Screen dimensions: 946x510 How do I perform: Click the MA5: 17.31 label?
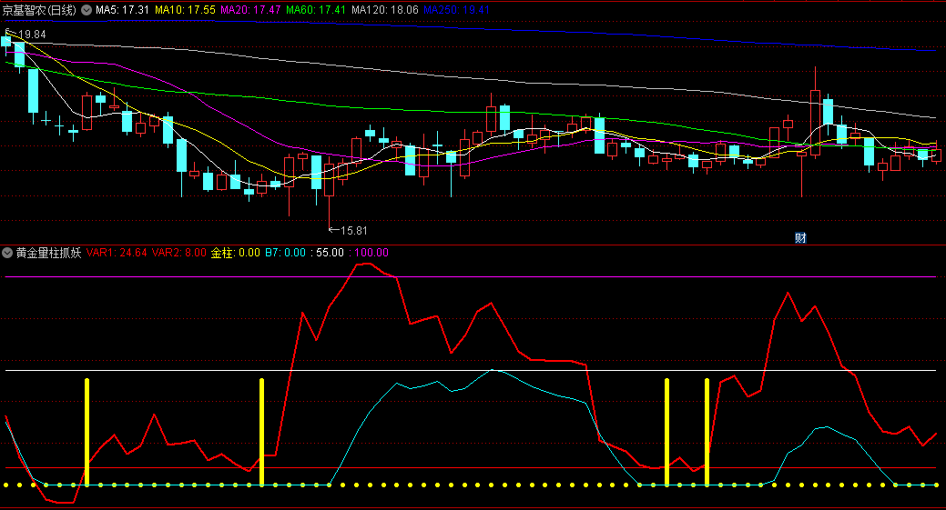(x=123, y=10)
